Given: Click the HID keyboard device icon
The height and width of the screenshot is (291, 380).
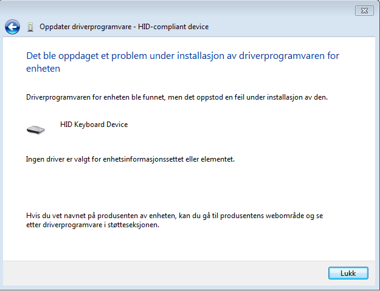Looking at the screenshot, I should click(x=36, y=129).
